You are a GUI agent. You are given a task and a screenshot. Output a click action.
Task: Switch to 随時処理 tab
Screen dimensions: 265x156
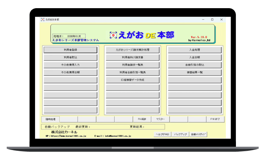[50, 119]
